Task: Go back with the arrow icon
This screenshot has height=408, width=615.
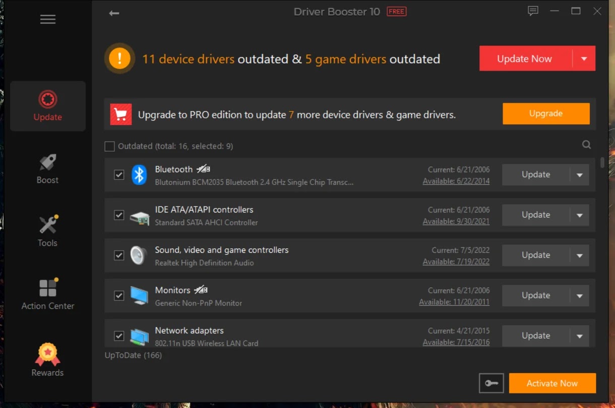Action: pyautogui.click(x=114, y=13)
